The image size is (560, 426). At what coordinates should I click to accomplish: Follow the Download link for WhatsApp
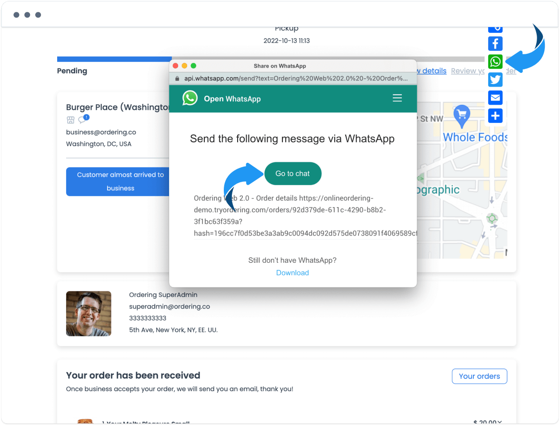[292, 273]
